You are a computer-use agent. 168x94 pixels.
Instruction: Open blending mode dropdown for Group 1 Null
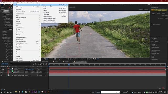pos(27,68)
